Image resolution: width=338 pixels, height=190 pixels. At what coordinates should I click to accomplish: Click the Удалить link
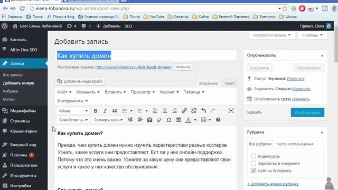pos(254,112)
